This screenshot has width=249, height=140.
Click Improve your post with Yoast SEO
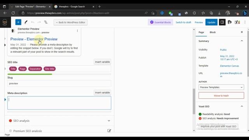(x=218, y=126)
